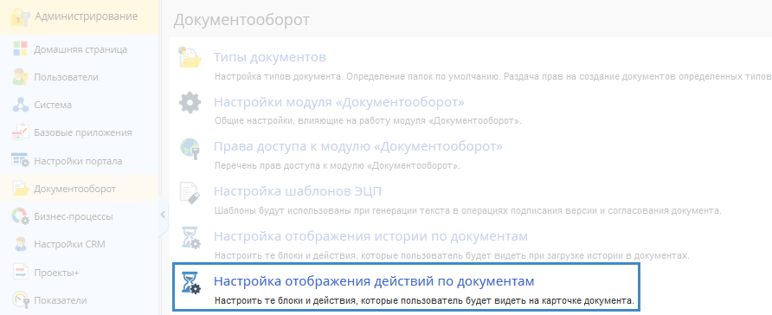Image resolution: width=772 pixels, height=315 pixels.
Task: Click the Настройки CRM person icon
Action: pyautogui.click(x=20, y=244)
